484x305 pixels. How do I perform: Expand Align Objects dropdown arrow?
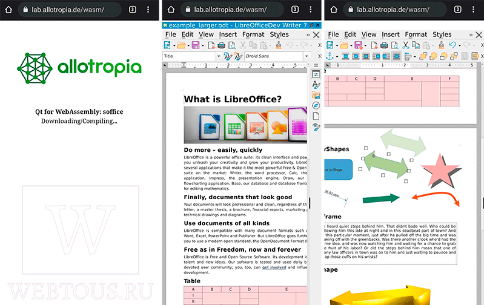tap(414, 56)
